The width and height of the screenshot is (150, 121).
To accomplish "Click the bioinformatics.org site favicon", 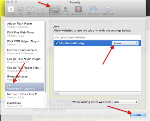I will pos(57,43).
